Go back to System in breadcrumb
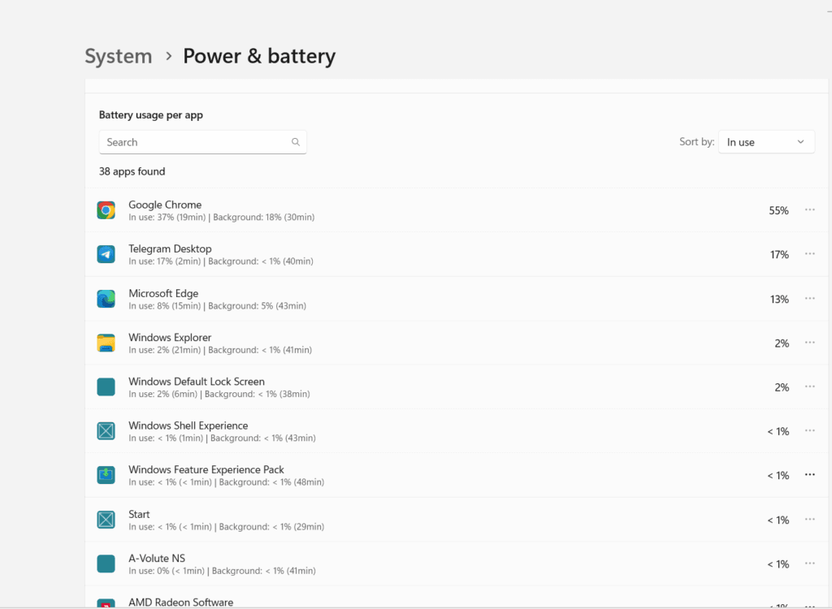 coord(119,56)
